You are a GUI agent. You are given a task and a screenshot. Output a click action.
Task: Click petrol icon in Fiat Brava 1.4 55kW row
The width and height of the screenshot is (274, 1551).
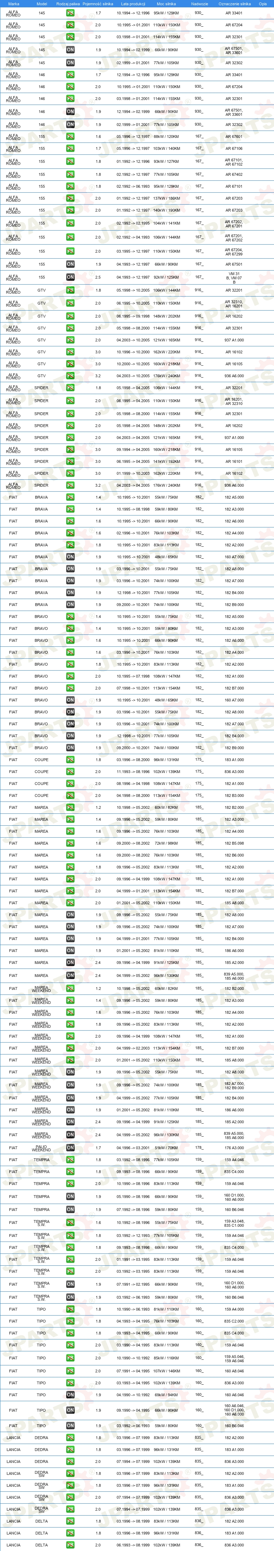click(70, 497)
